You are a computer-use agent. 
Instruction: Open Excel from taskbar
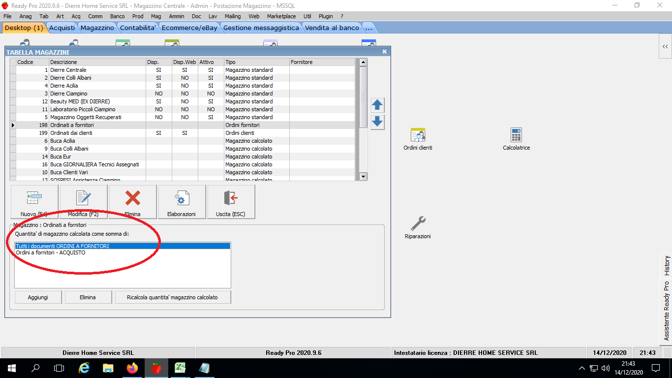click(x=181, y=368)
